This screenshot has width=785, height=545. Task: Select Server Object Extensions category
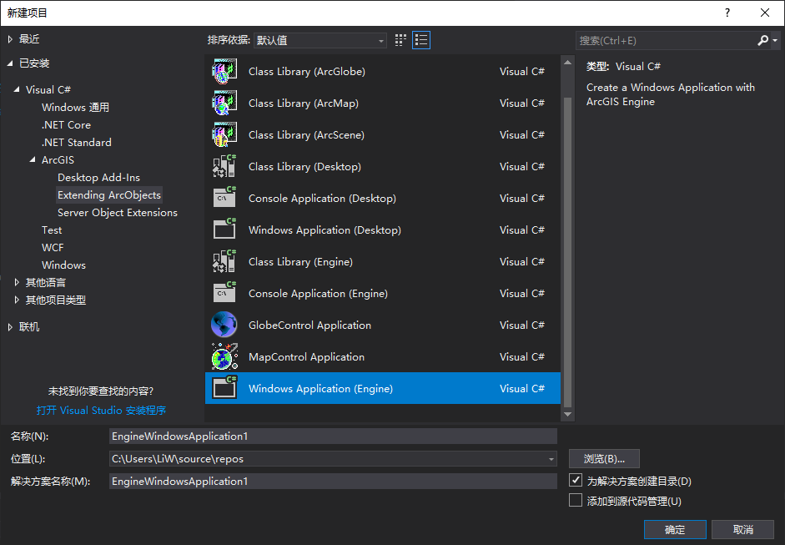pyautogui.click(x=118, y=212)
